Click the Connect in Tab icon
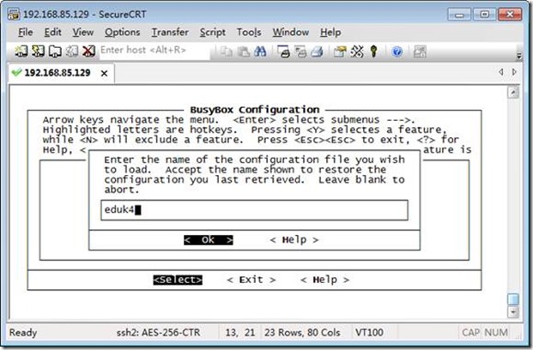Image resolution: width=533 pixels, height=350 pixels. 55,51
